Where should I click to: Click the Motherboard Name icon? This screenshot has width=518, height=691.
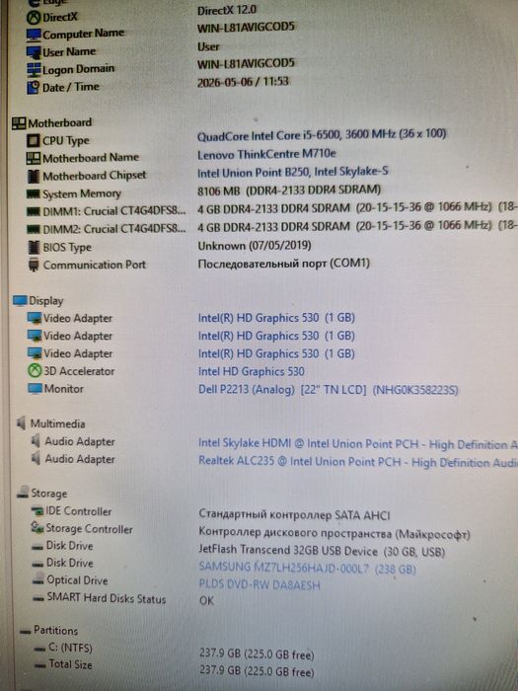(34, 158)
